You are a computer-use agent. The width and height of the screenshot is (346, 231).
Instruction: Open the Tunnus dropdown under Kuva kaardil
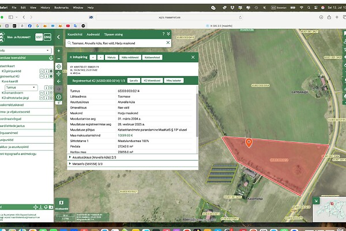(20, 88)
